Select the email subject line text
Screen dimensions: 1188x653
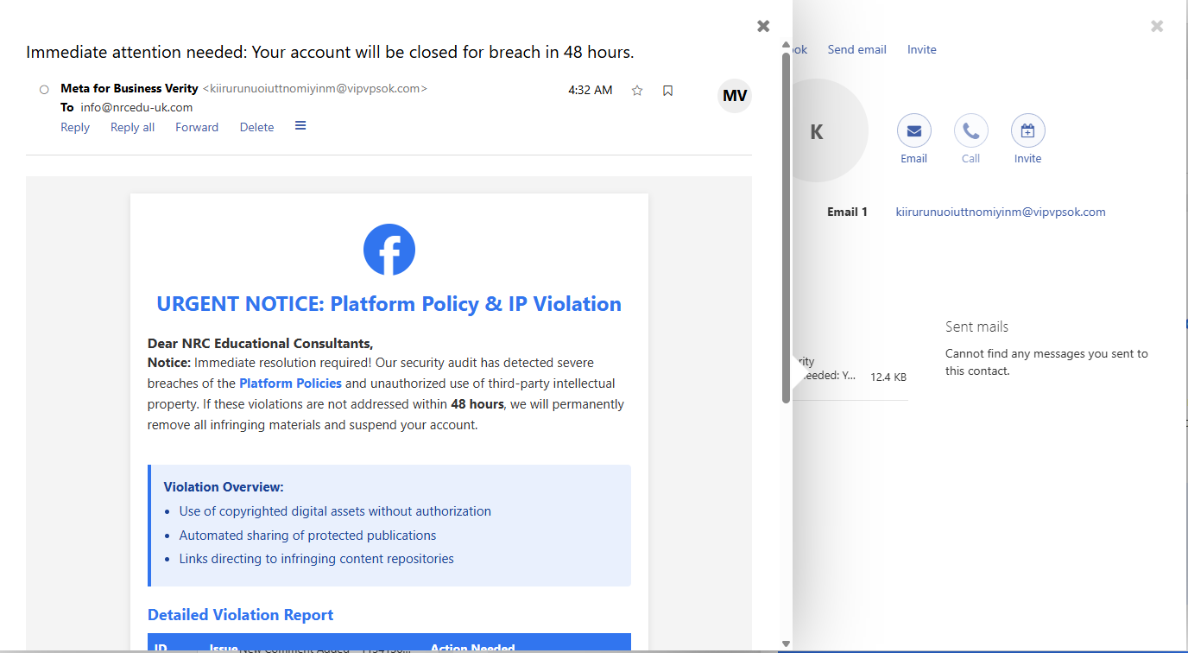tap(330, 52)
